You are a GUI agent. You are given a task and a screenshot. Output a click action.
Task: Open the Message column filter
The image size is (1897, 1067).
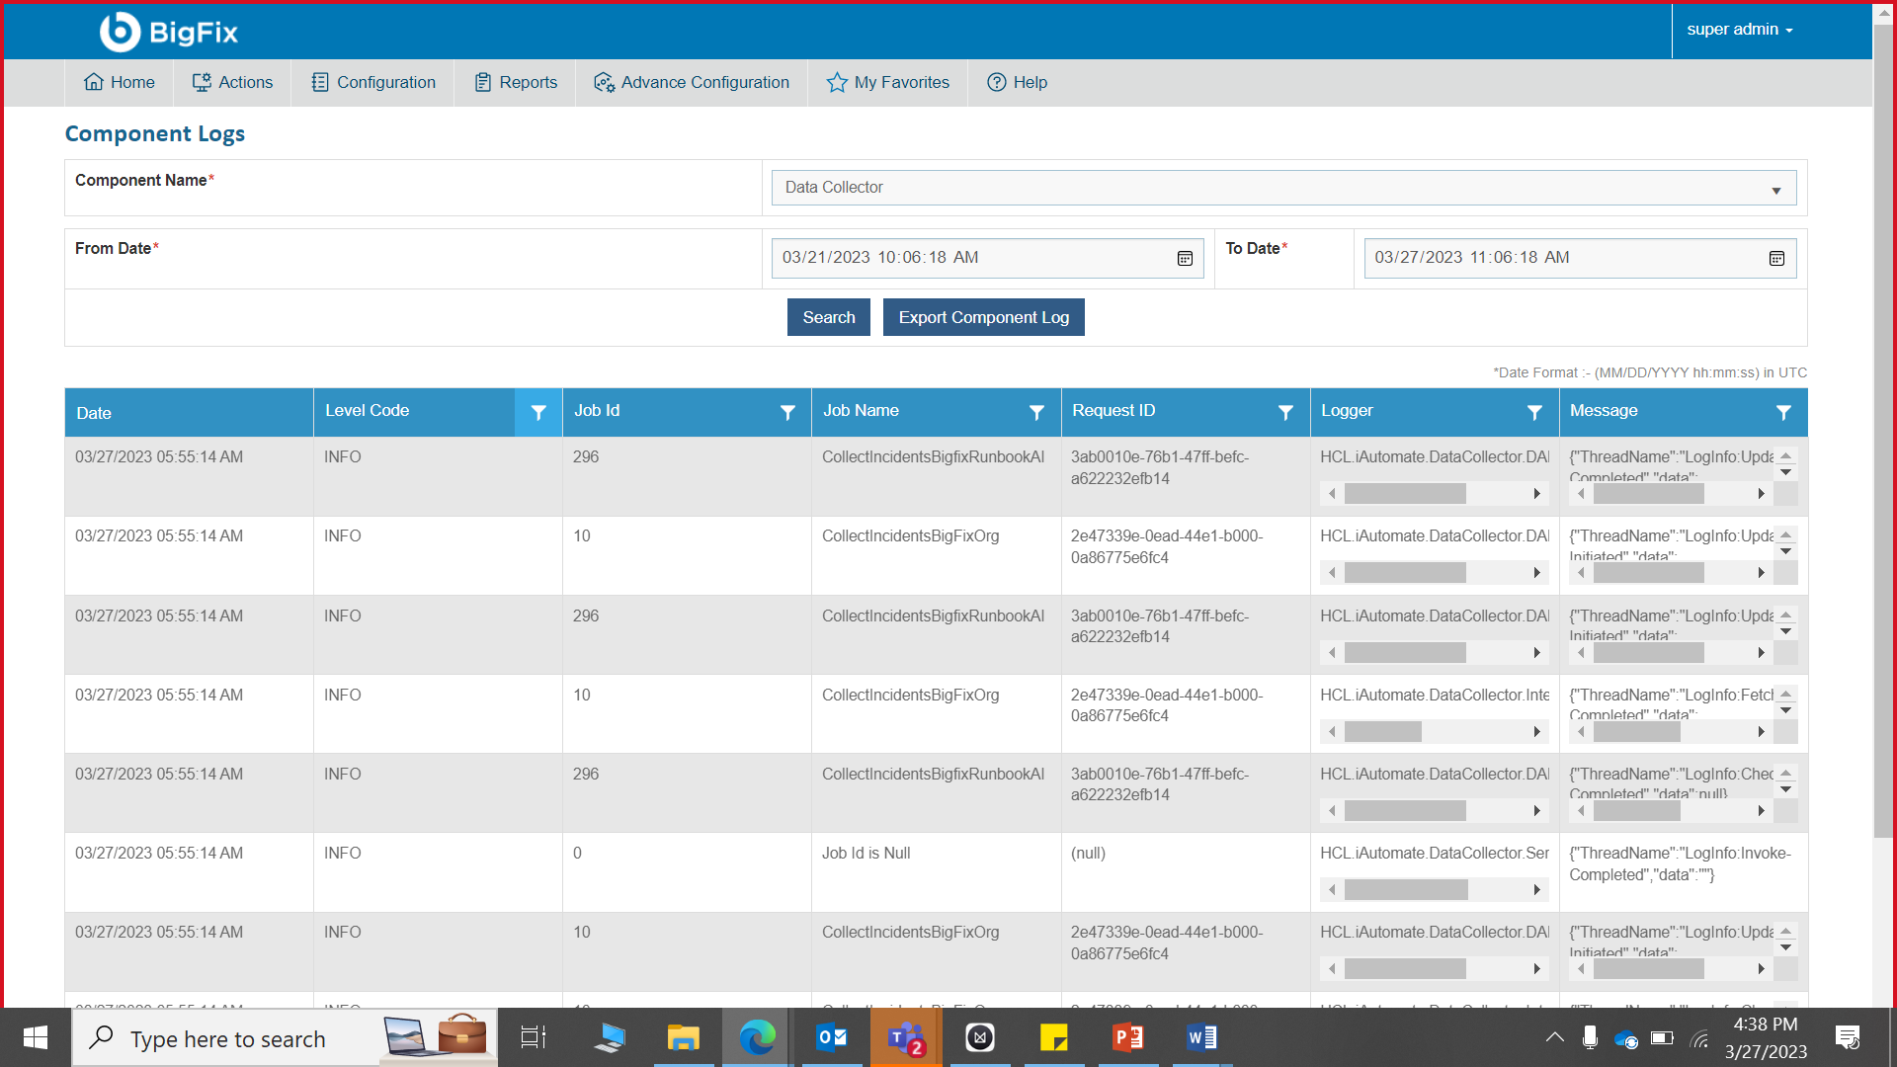[x=1783, y=413]
